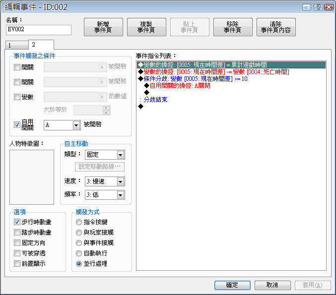The image size is (336, 295).
Task: Click the 名稱 field containing EV002
Action: click(39, 30)
